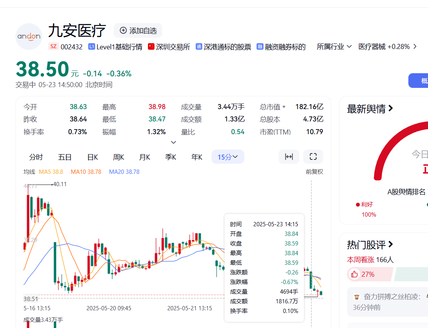Switch to the 月K chart tab
The width and height of the screenshot is (428, 328).
[145, 157]
